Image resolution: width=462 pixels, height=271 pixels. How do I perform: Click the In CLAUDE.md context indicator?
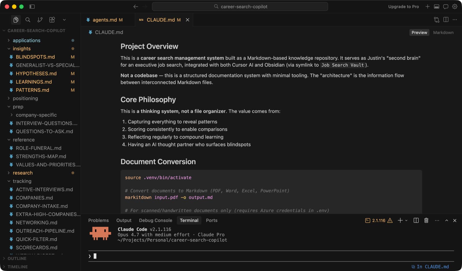point(430,267)
